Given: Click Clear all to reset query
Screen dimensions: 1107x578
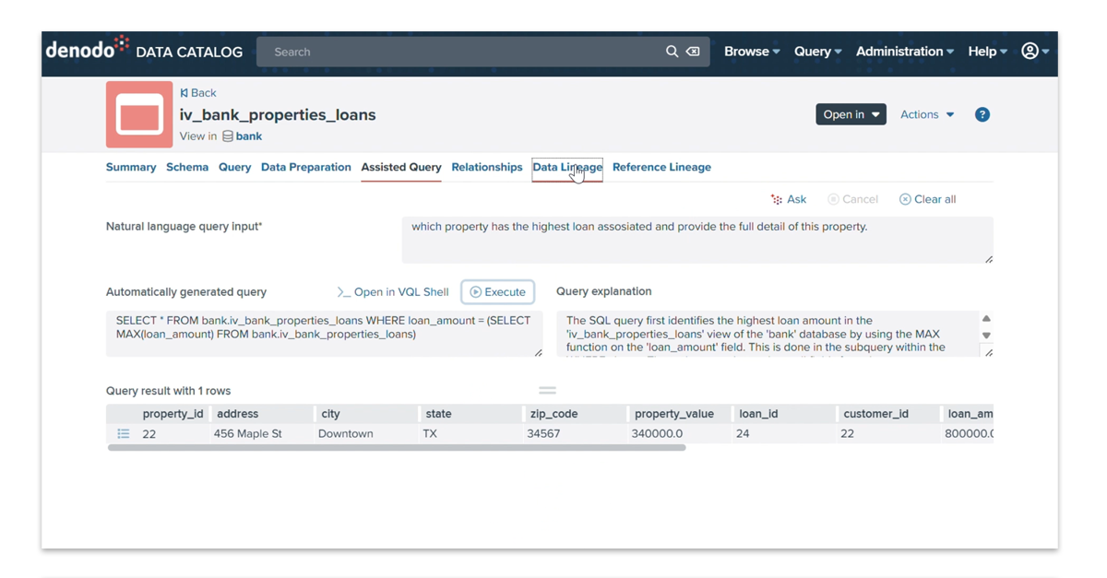Looking at the screenshot, I should click(x=927, y=199).
